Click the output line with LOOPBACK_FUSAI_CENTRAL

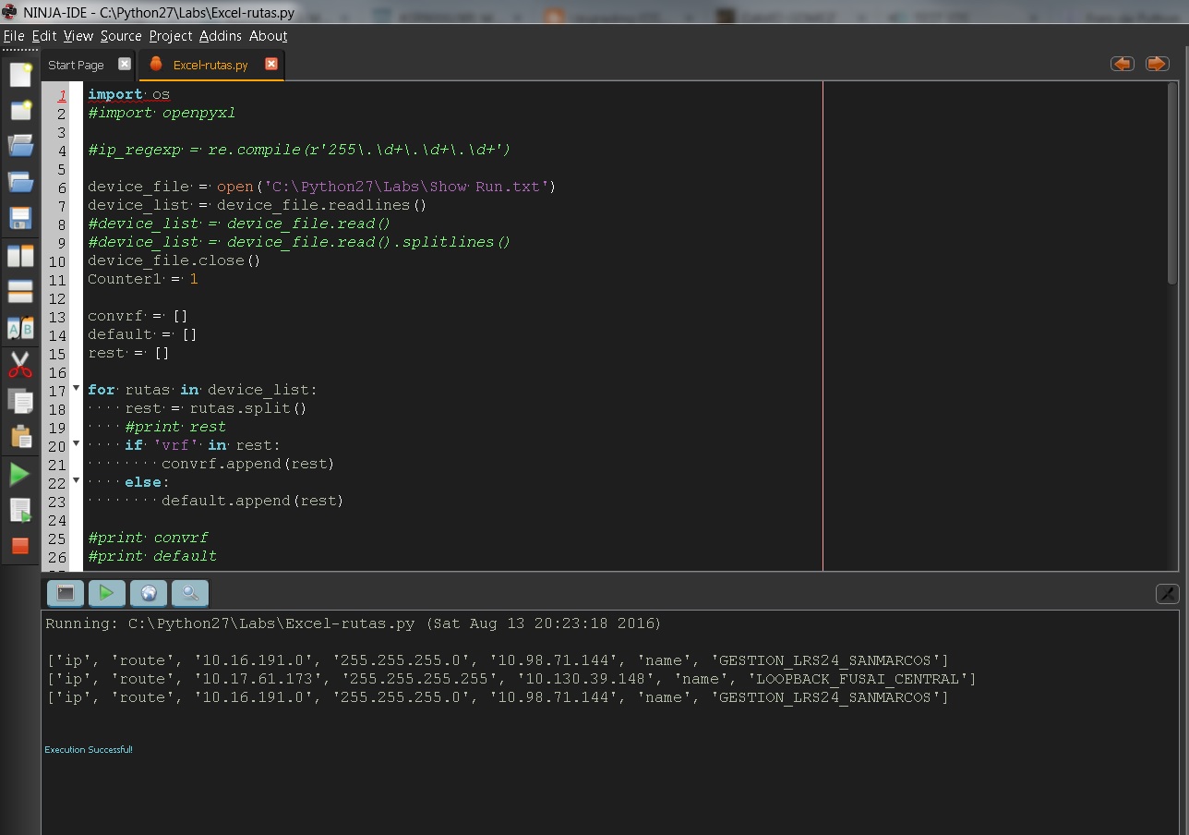tap(510, 679)
